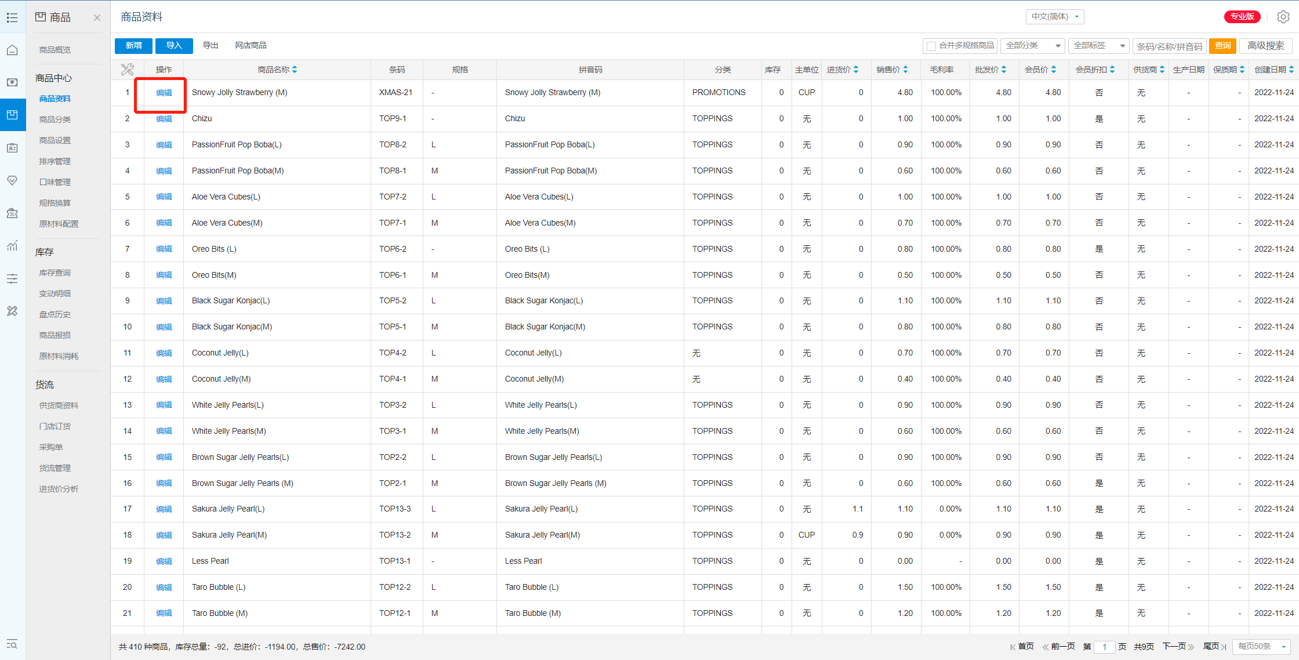Image resolution: width=1299 pixels, height=660 pixels.
Task: Select 商品分类 in the side menu
Action: click(55, 119)
